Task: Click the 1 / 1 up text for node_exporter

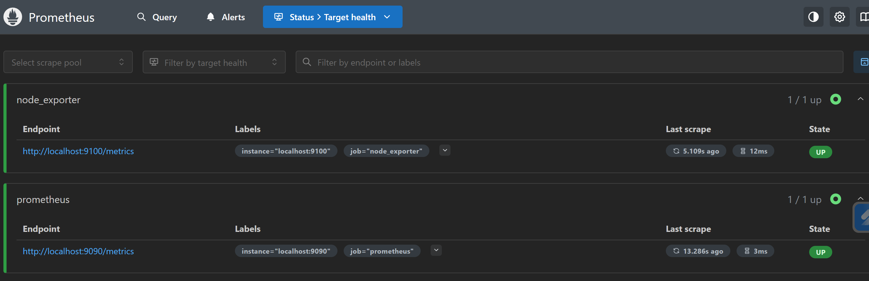Action: coord(805,99)
